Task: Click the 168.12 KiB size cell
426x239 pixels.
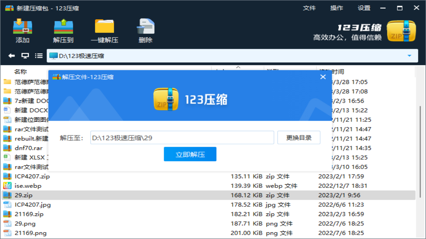Action: (247, 195)
